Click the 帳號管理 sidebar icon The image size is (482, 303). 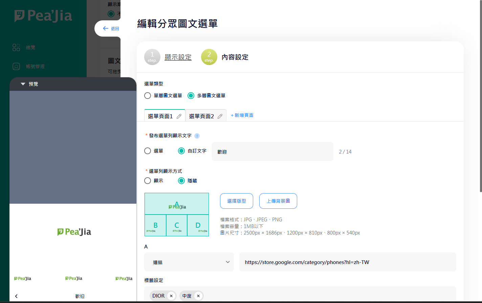click(16, 66)
